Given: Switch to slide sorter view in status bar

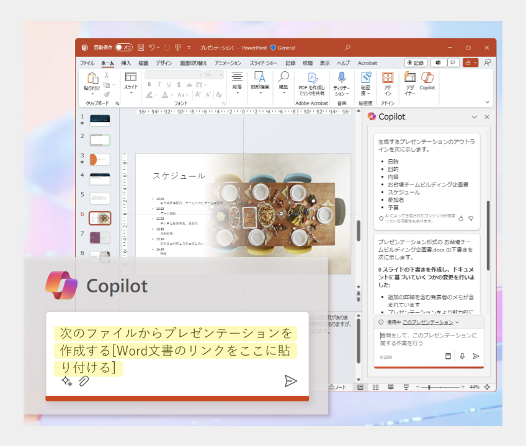Looking at the screenshot, I should pyautogui.click(x=375, y=387).
